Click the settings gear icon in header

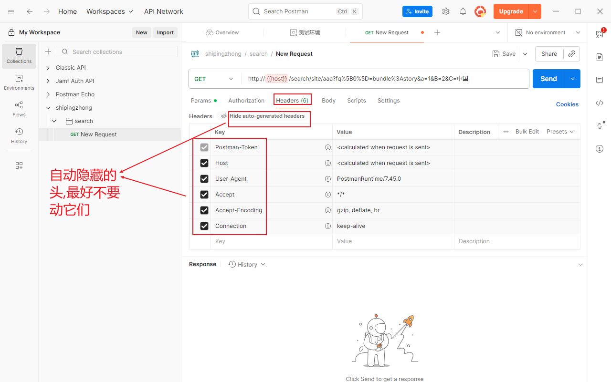click(x=446, y=11)
